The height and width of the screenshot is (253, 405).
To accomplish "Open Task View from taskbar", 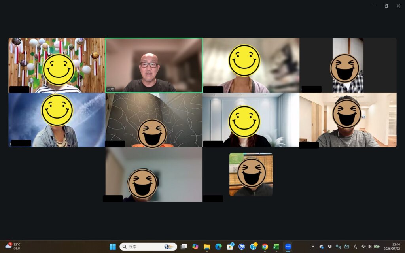I will 184,247.
